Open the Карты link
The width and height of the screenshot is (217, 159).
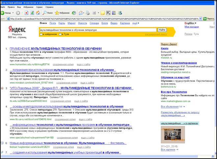coord(62,23)
